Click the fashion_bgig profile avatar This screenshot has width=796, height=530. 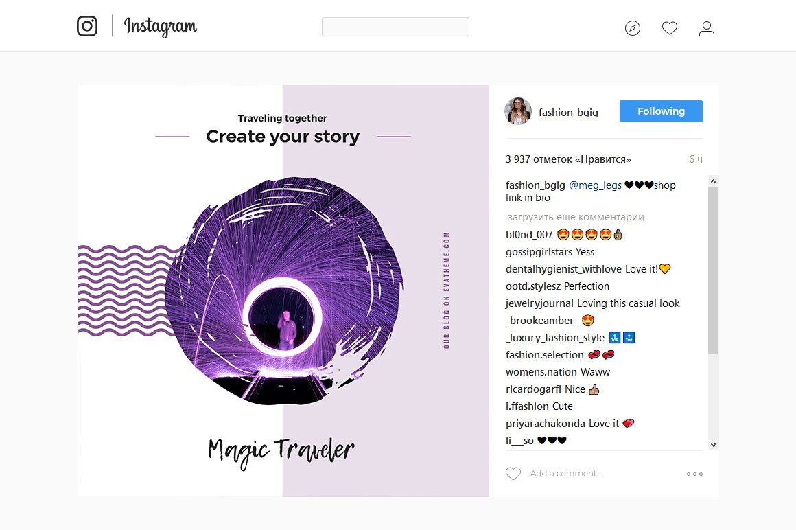pyautogui.click(x=518, y=111)
